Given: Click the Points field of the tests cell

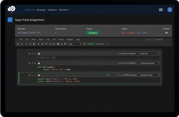Looking at the screenshot, I should 113,75.
